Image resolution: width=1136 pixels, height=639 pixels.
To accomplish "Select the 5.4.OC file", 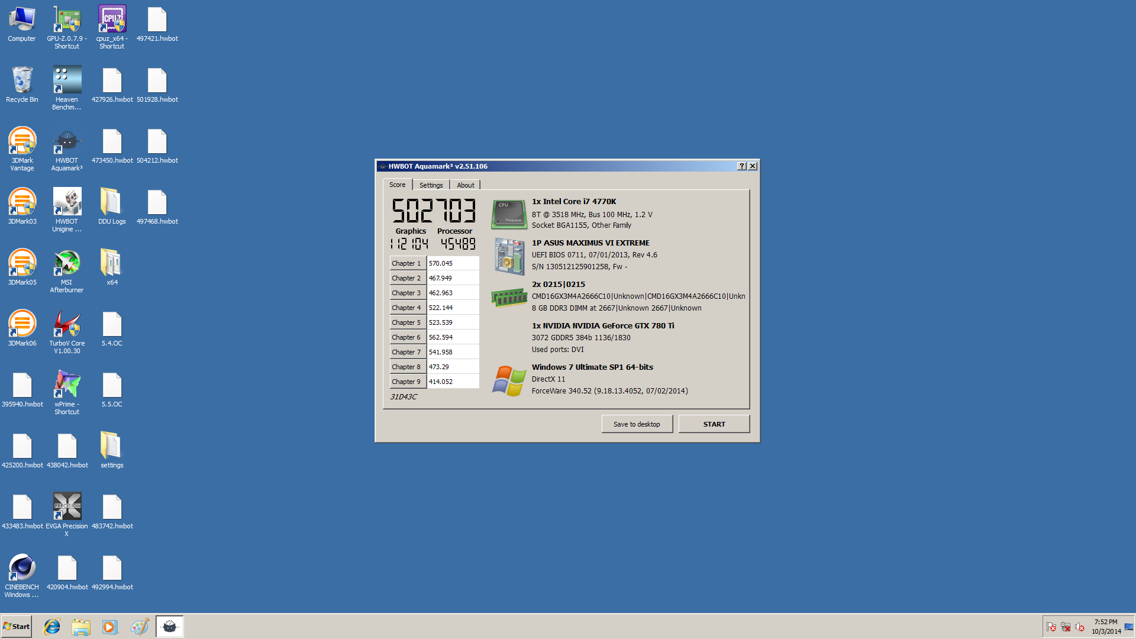I will [x=112, y=329].
